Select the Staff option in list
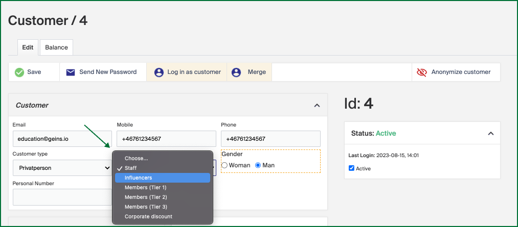Viewport: 518px width, 227px height. click(x=163, y=168)
